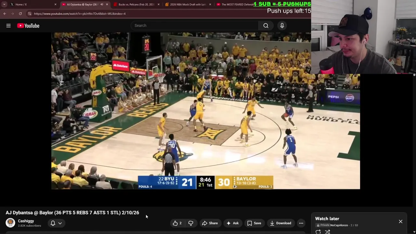
Task: Toggle shuffle playlist in Watch later
Action: tap(328, 232)
